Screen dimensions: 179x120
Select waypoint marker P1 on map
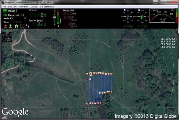click(x=89, y=74)
